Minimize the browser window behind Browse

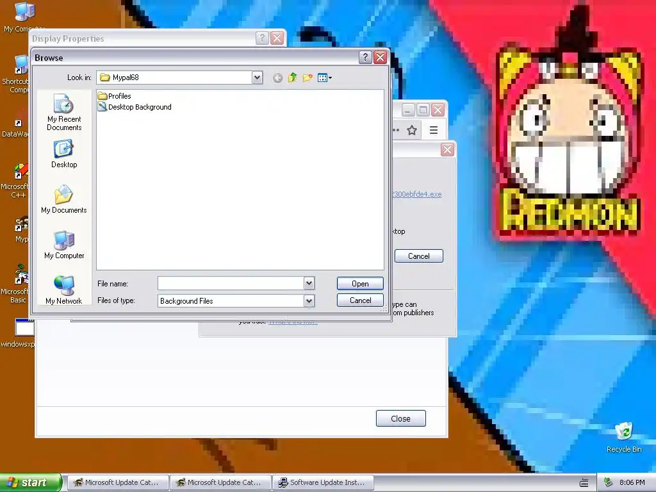tap(408, 110)
